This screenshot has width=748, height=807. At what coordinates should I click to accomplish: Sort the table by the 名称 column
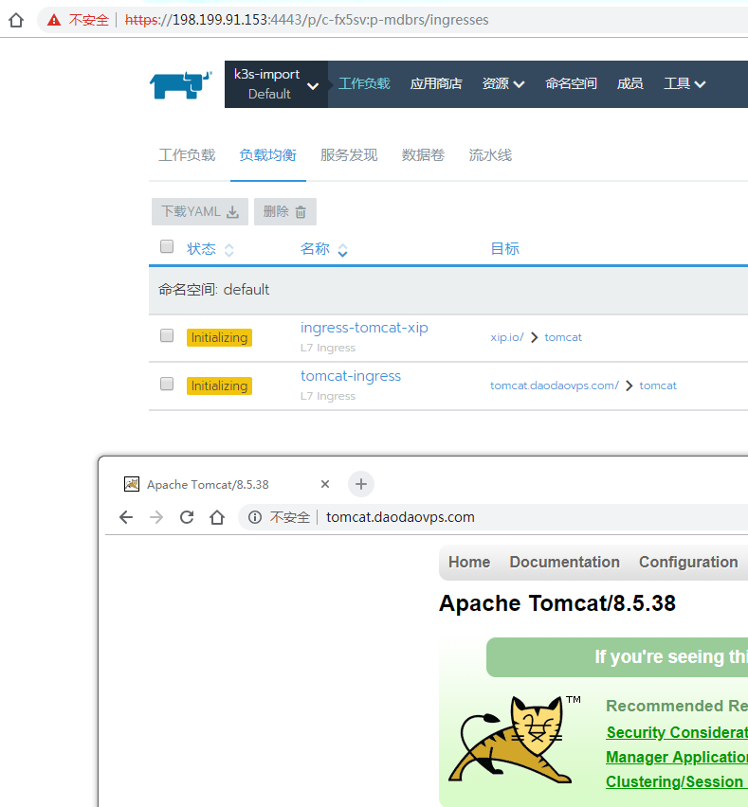[x=324, y=249]
